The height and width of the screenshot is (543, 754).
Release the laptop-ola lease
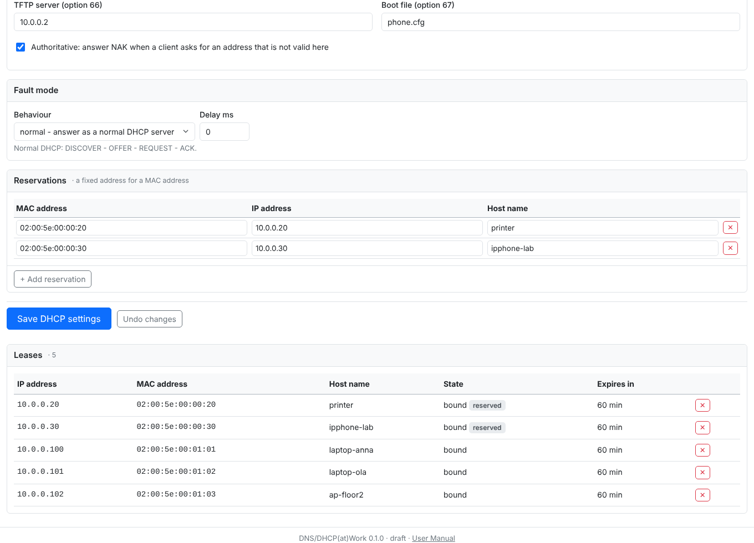702,473
